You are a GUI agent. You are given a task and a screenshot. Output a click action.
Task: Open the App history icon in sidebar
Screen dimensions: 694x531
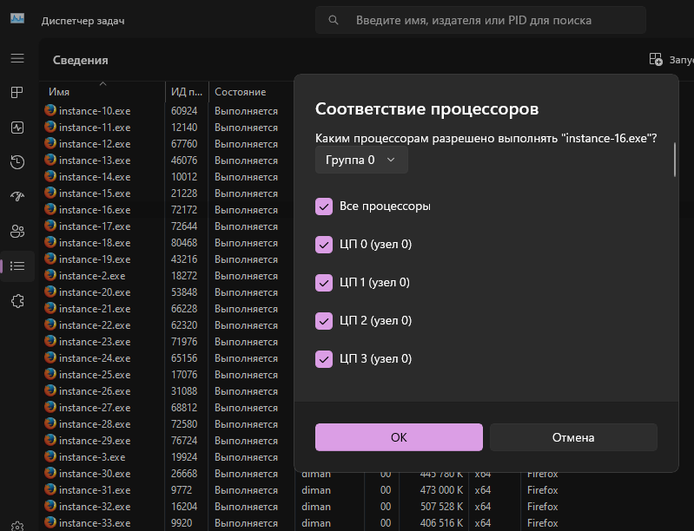(17, 162)
